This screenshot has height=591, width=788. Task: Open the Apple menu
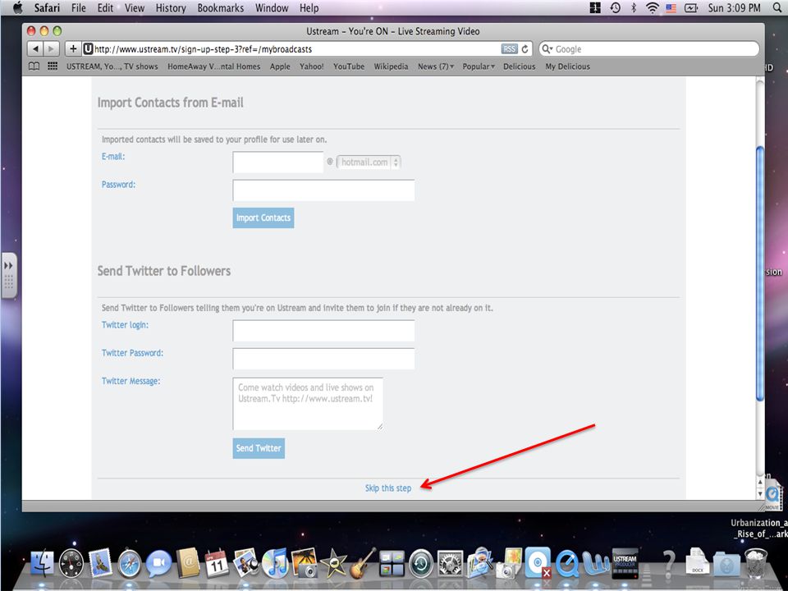pyautogui.click(x=17, y=7)
